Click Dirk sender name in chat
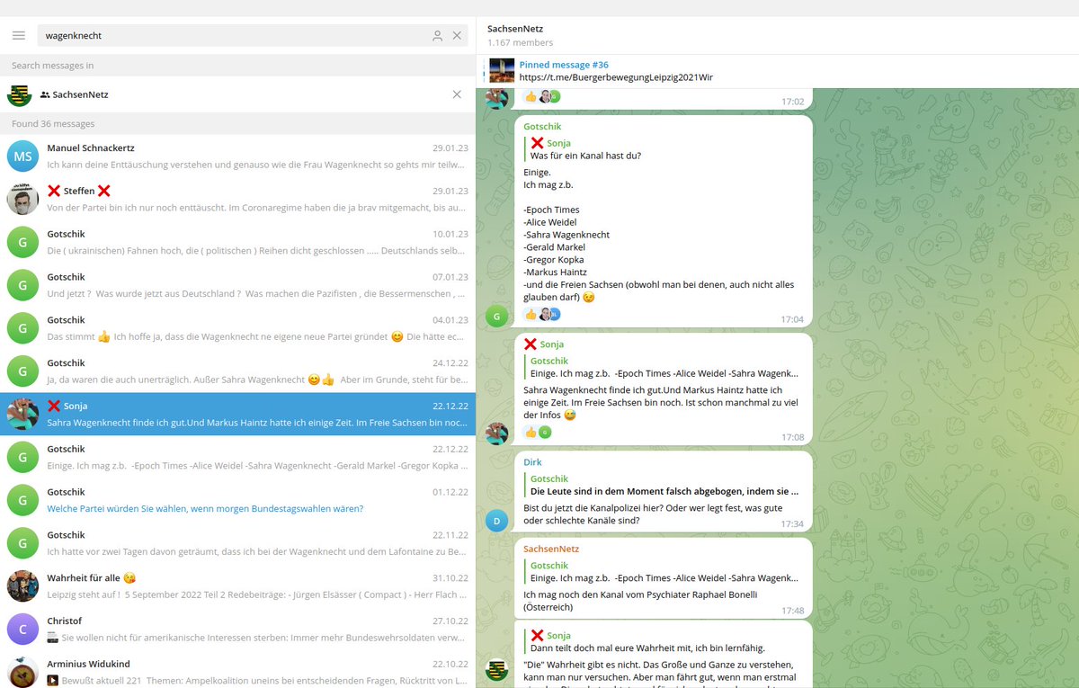The width and height of the screenshot is (1079, 688). coord(532,462)
